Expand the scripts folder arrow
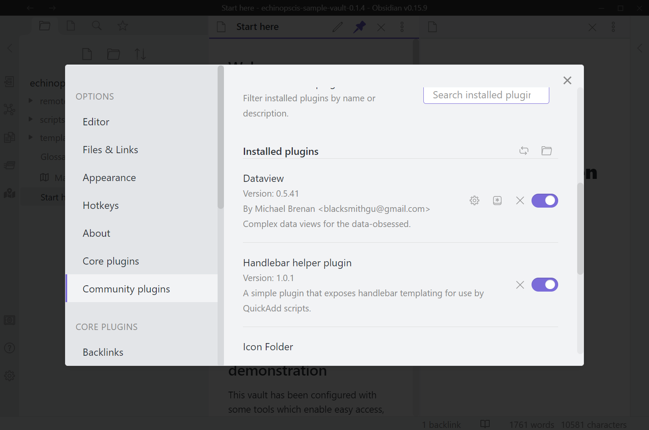This screenshot has width=649, height=430. (x=30, y=119)
